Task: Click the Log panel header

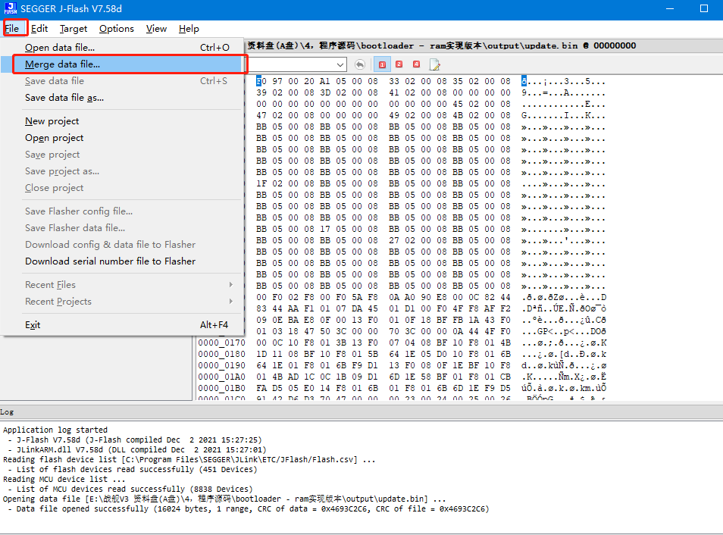Action: tap(361, 411)
